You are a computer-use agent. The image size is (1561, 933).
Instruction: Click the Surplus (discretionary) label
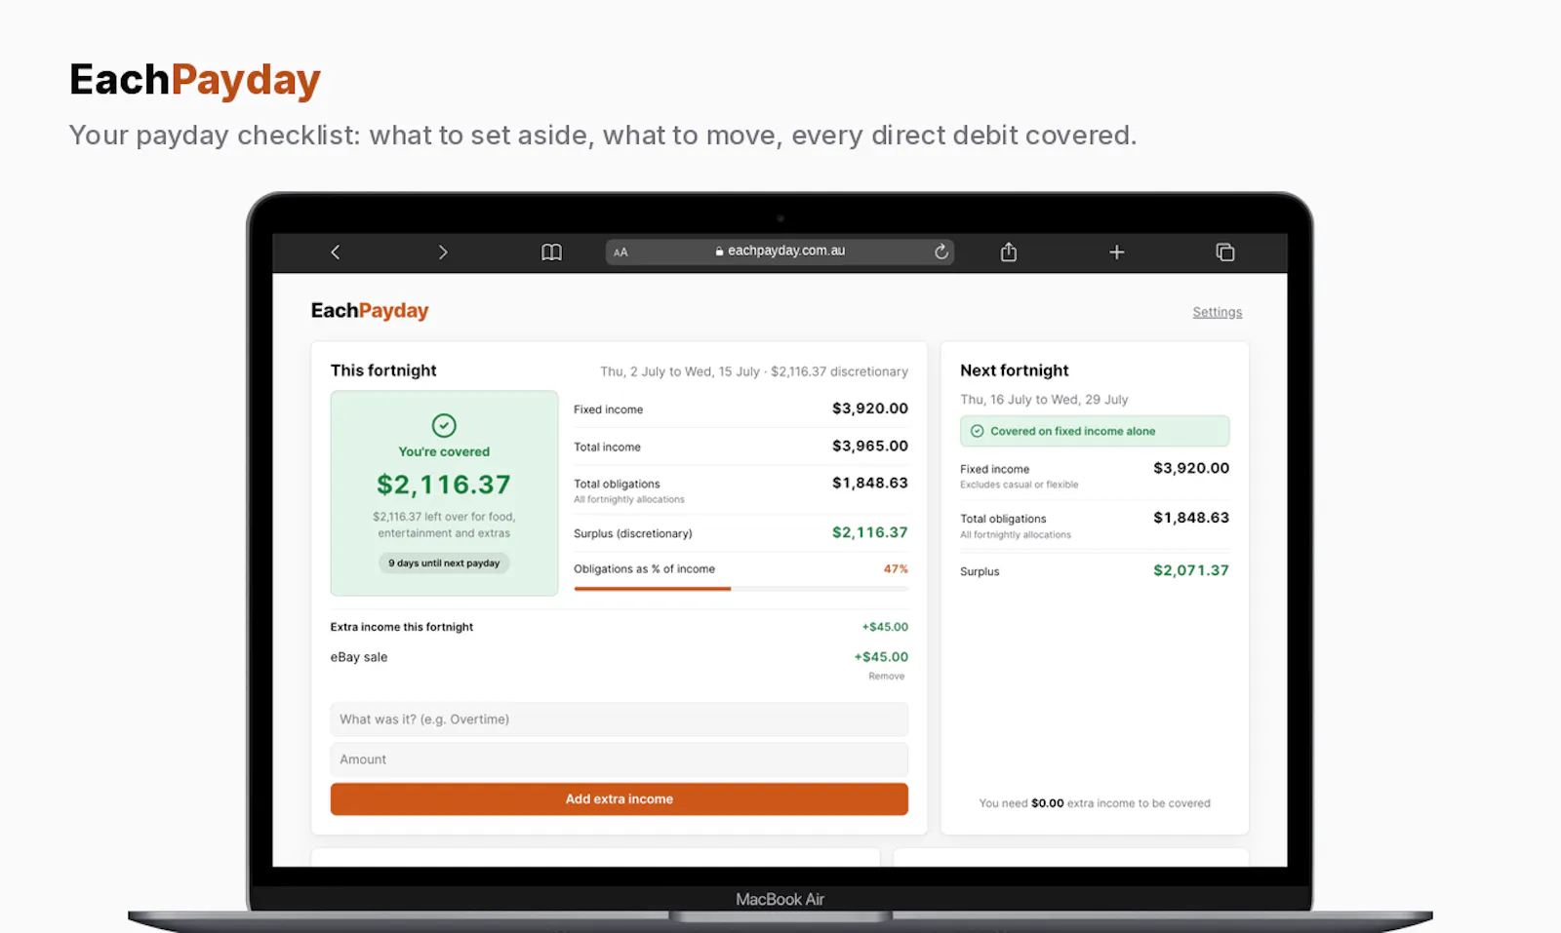point(633,533)
